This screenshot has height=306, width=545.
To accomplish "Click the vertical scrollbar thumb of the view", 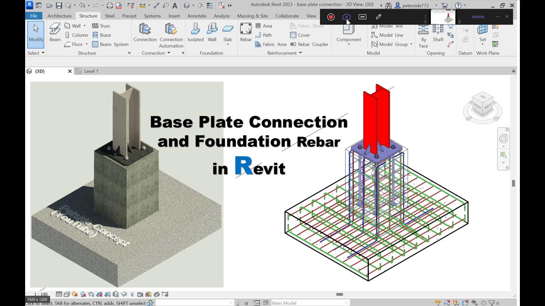I will (x=513, y=183).
